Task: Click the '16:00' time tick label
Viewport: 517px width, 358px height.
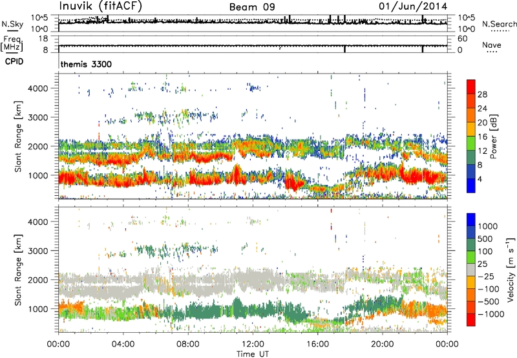Action: [317, 344]
